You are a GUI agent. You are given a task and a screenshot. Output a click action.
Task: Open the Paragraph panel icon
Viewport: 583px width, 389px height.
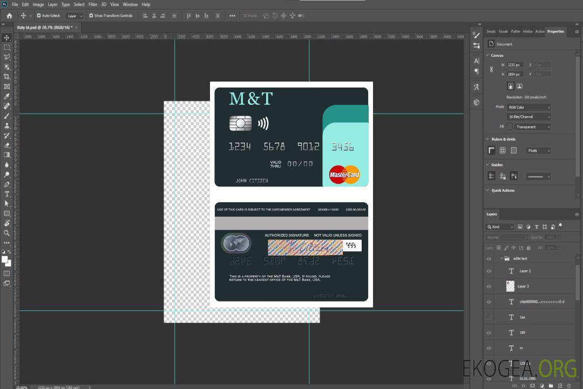[x=477, y=71]
